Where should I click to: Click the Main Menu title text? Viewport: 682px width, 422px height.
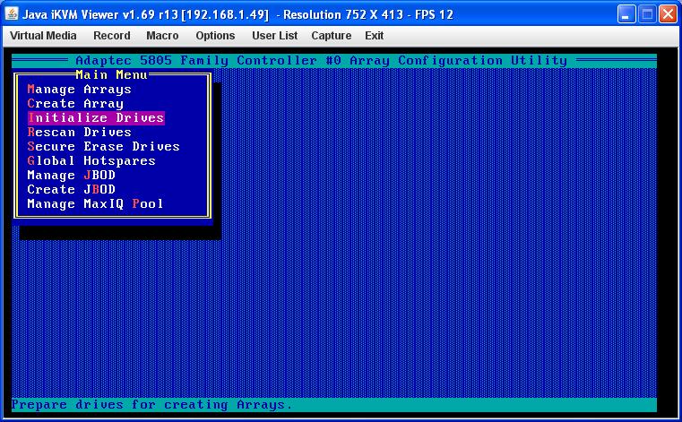point(112,75)
